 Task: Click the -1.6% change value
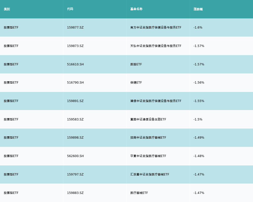click(x=198, y=28)
